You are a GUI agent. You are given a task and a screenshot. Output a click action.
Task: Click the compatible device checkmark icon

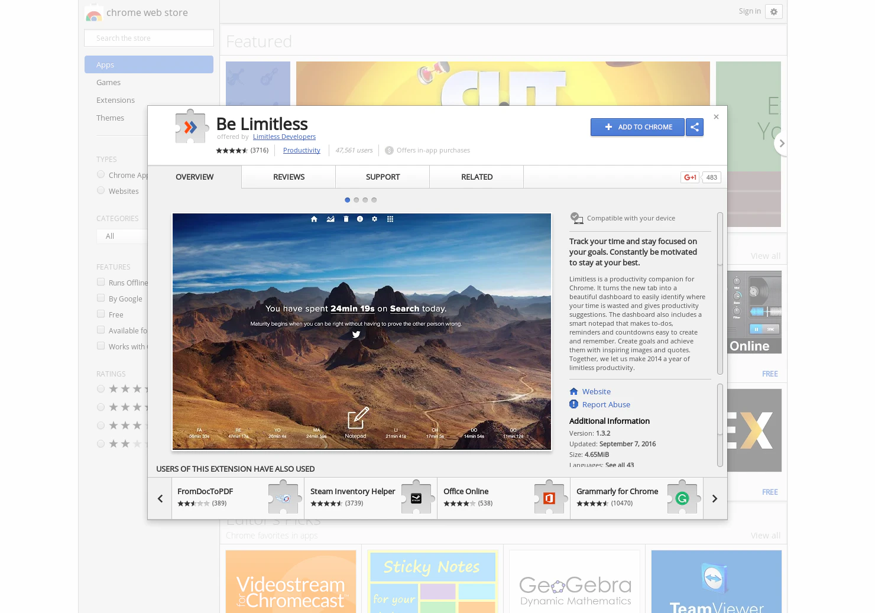[576, 218]
